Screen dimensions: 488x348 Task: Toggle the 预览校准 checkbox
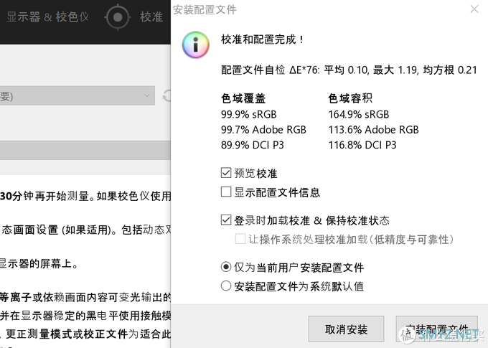227,173
